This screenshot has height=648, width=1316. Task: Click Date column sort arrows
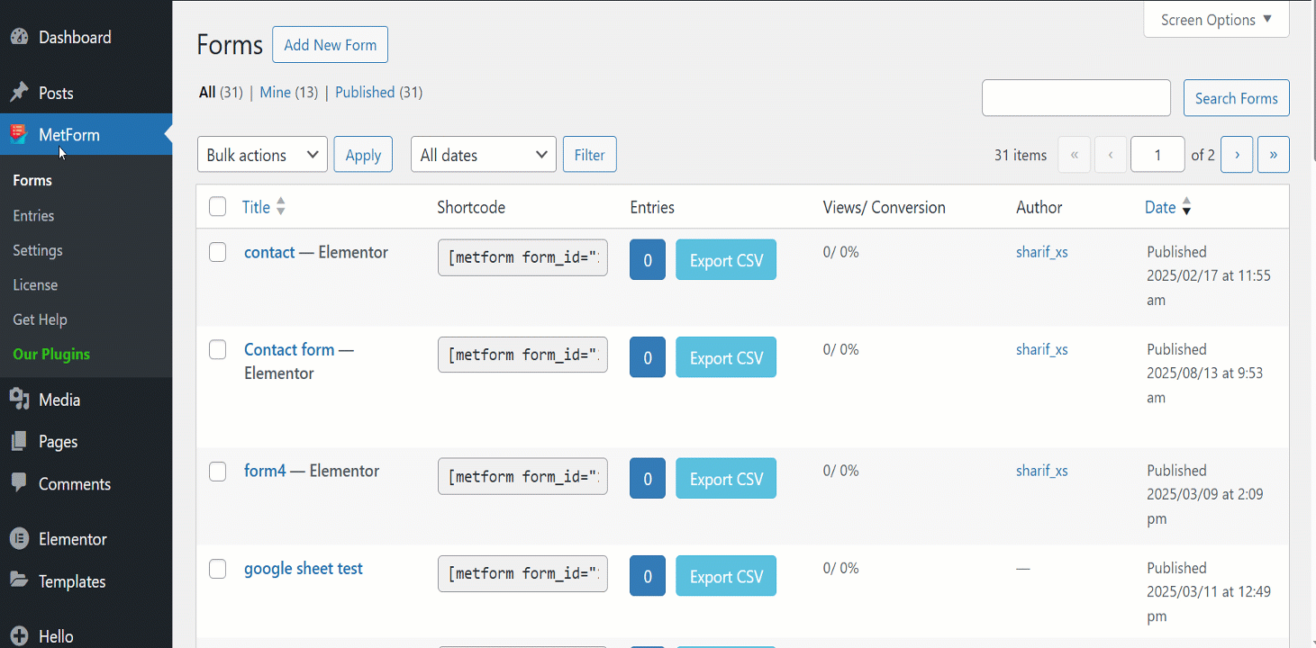tap(1186, 207)
